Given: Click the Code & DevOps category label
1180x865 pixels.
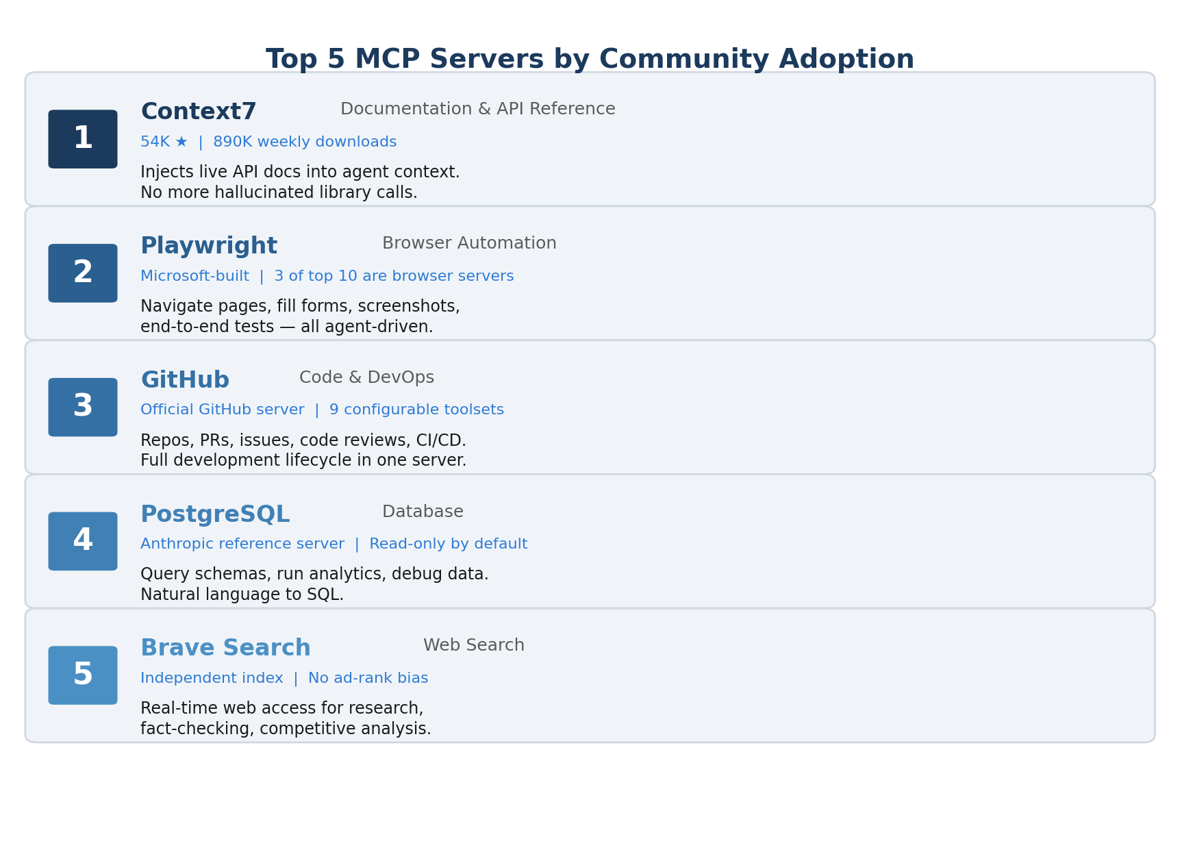Looking at the screenshot, I should [x=366, y=378].
